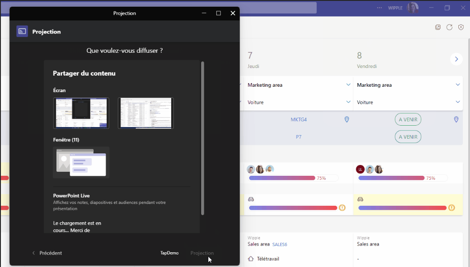
Task: Go to next days with right chevron
Action: click(456, 59)
